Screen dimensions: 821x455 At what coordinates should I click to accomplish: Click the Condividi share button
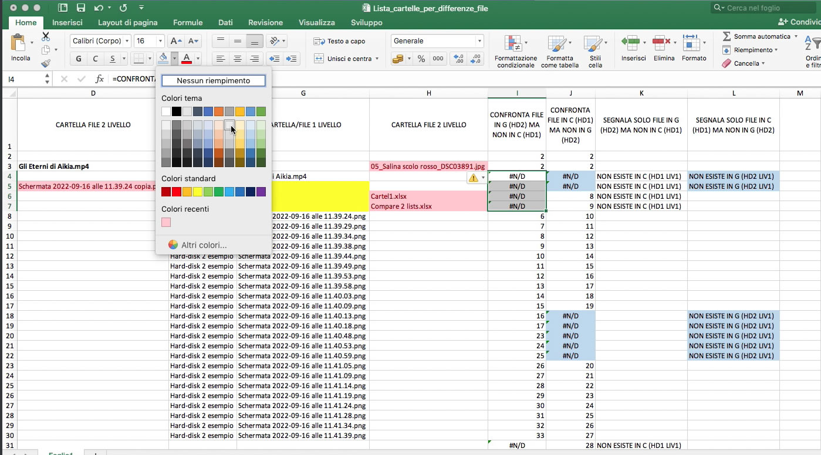pos(799,22)
